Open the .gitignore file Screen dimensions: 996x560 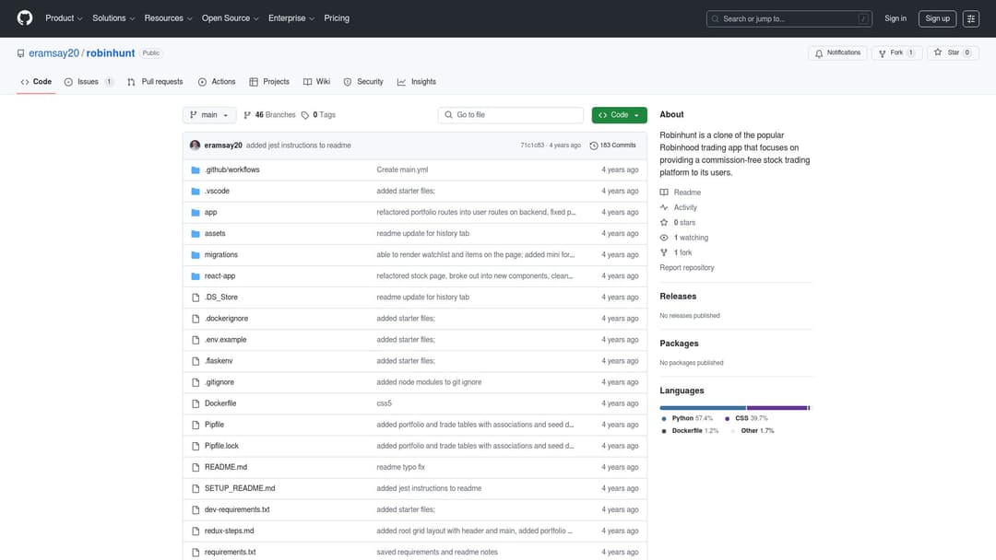(x=219, y=382)
